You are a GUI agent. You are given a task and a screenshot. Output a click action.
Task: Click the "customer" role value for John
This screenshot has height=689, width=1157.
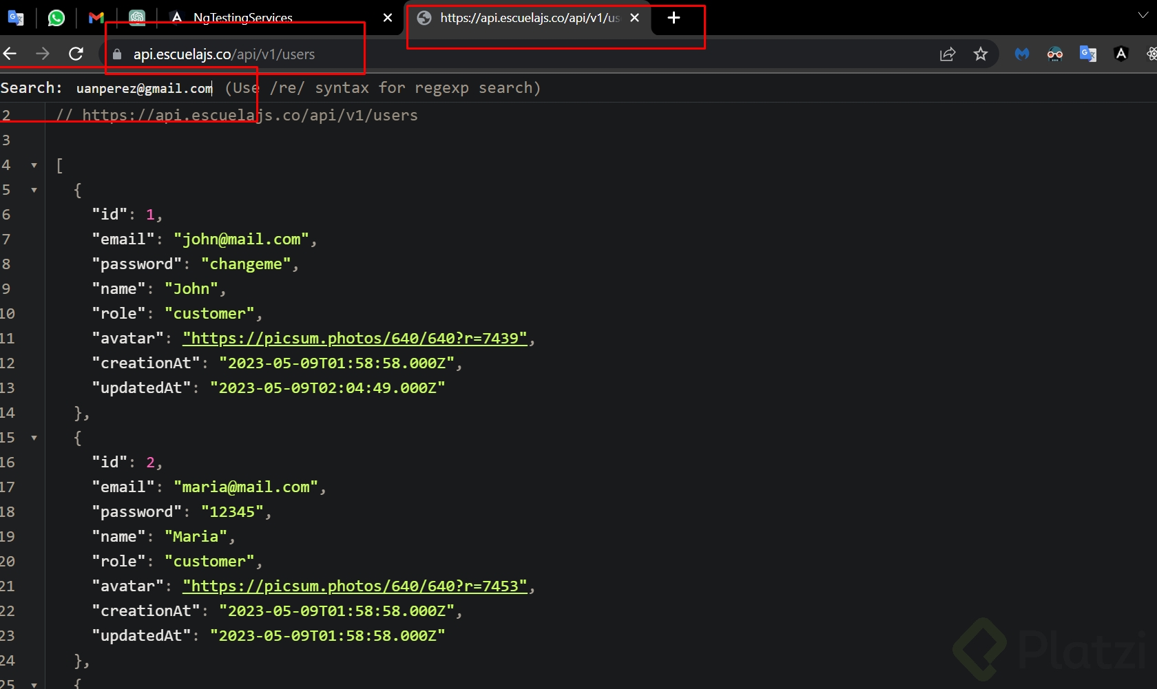(209, 313)
